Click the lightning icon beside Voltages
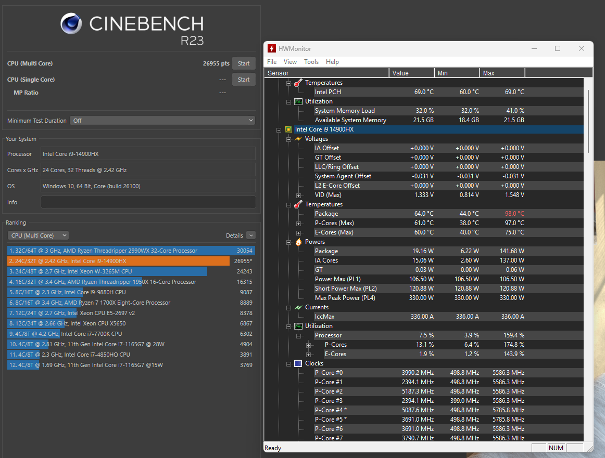This screenshot has height=458, width=605. [x=298, y=139]
